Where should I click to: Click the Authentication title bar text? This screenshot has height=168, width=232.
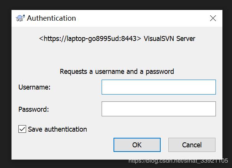click(x=51, y=18)
